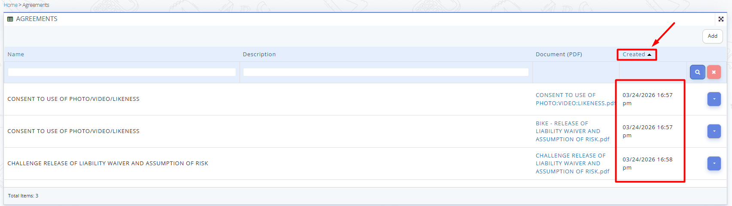Click the Agreements breadcrumb item

coord(36,5)
